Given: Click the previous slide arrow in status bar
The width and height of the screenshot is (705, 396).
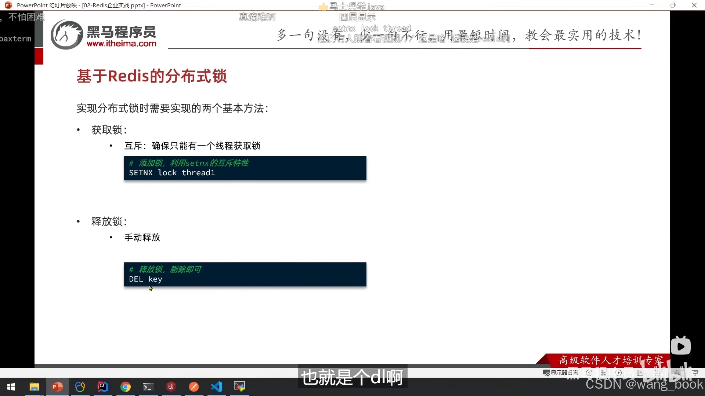Looking at the screenshot, I should (589, 373).
